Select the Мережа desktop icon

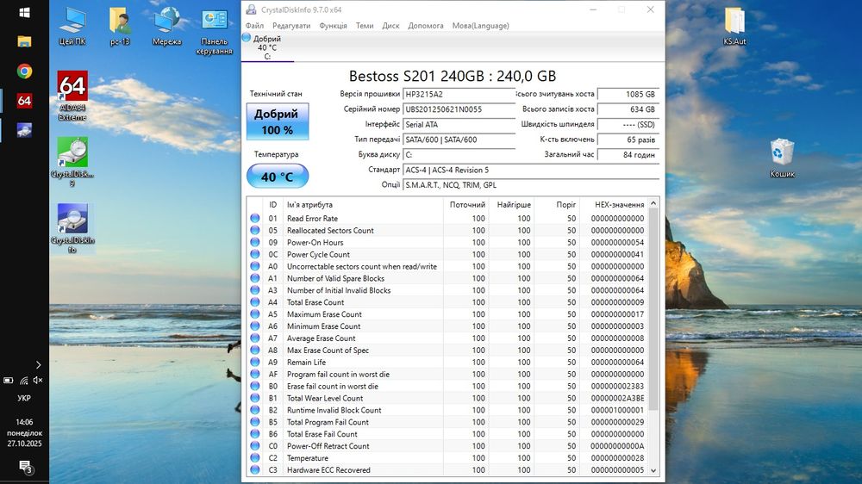point(166,27)
